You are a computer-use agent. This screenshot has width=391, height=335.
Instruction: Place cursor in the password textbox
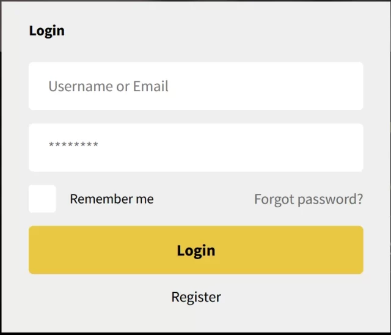pyautogui.click(x=195, y=147)
